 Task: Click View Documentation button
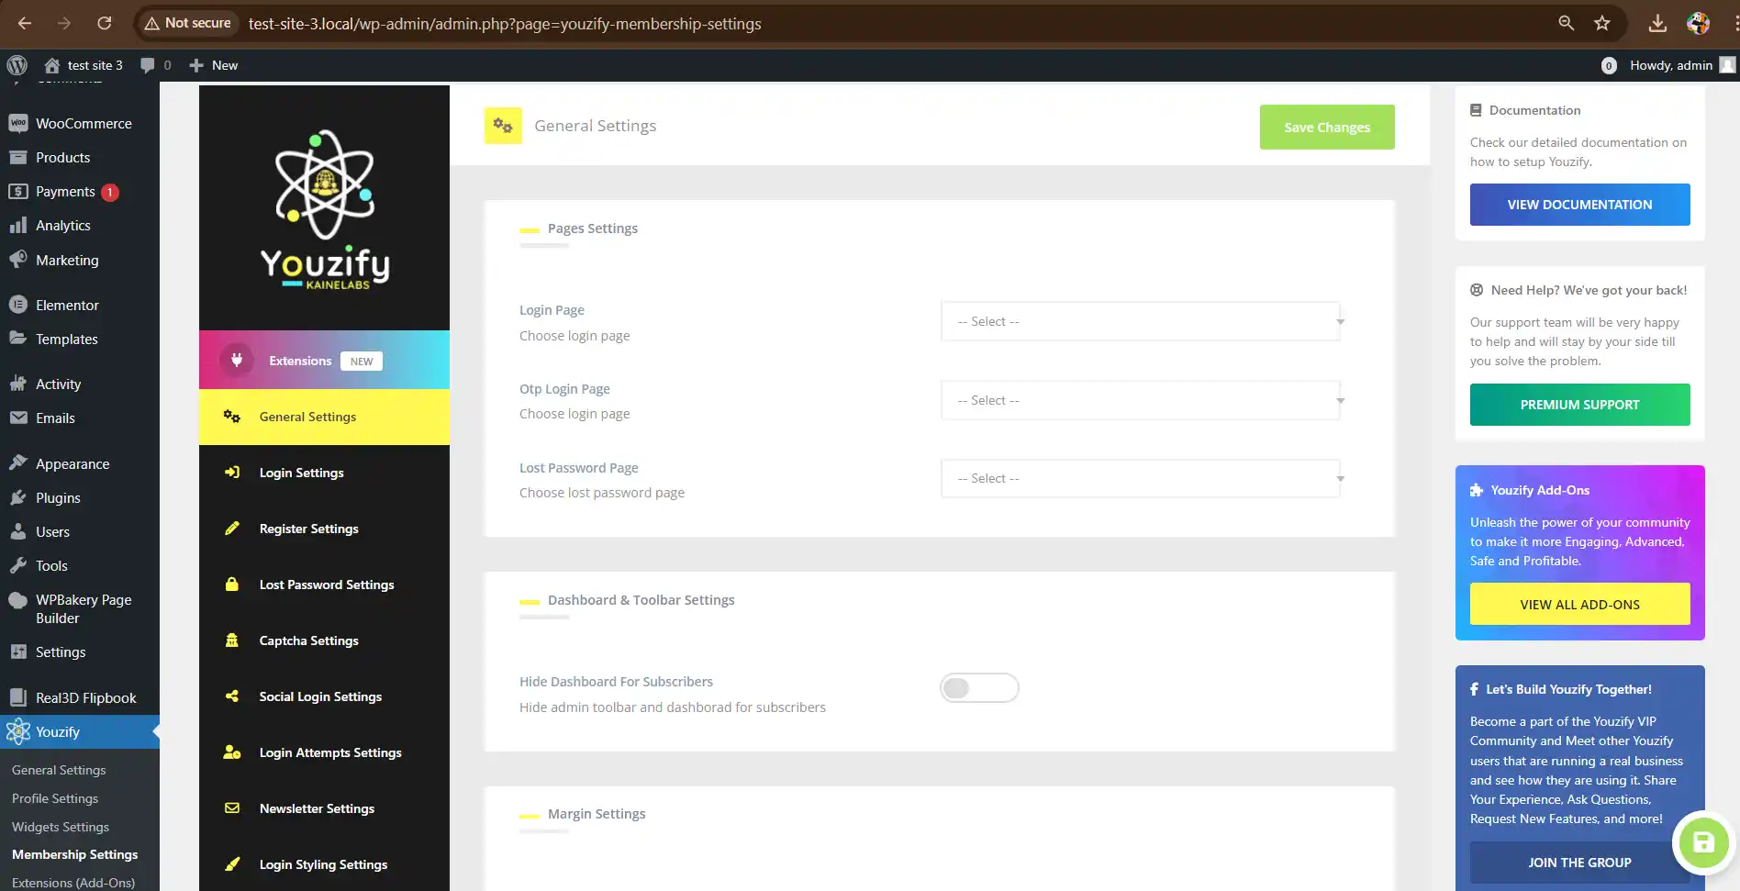1579,205
